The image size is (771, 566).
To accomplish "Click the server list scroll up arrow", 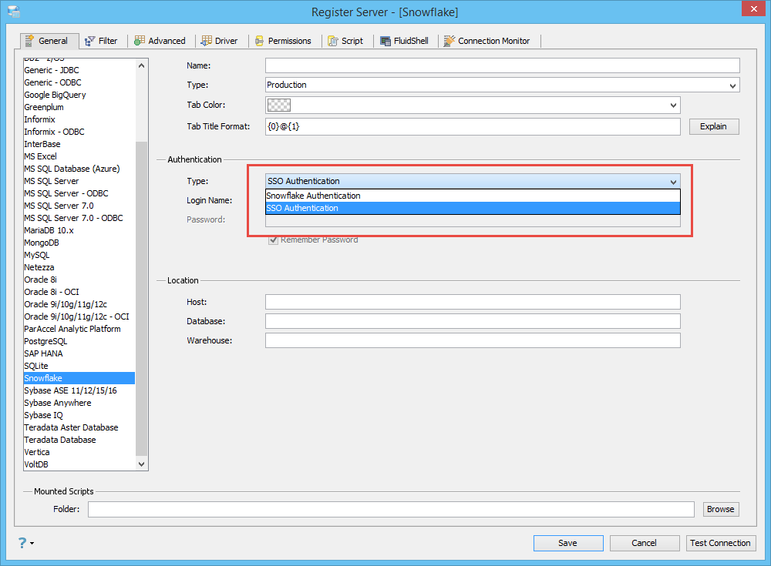I will point(141,65).
